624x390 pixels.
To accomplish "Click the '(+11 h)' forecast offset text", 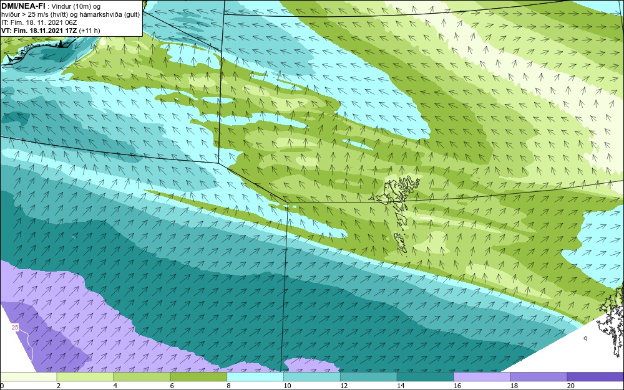I will tap(89, 31).
